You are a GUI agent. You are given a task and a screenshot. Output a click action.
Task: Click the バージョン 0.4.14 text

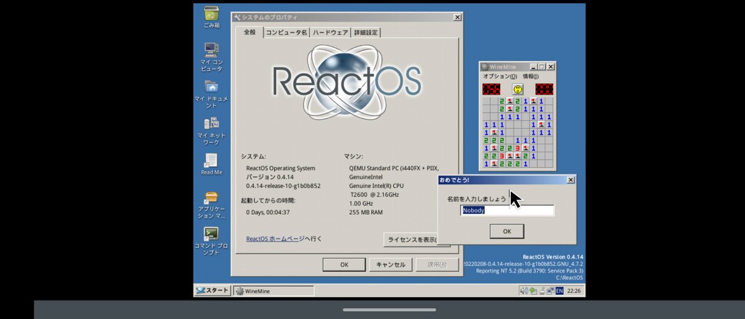point(270,177)
